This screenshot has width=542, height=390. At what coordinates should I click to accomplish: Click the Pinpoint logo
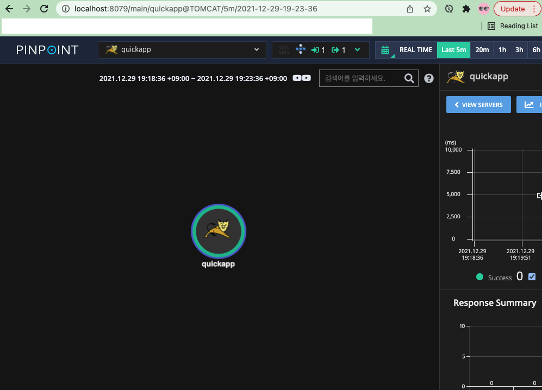[x=47, y=50]
